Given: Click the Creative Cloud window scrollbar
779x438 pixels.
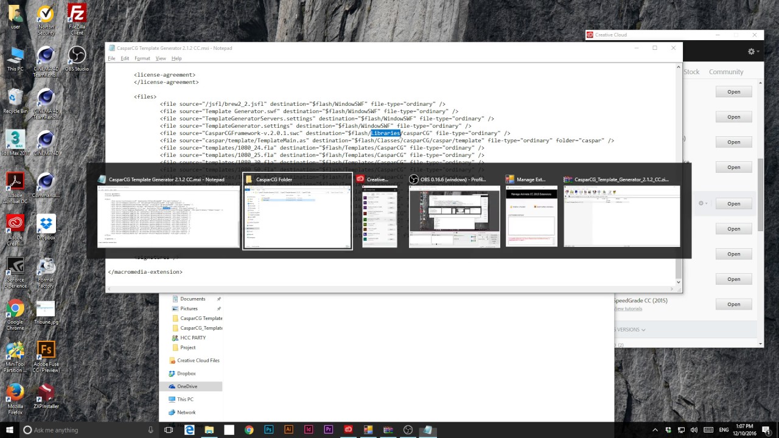Looking at the screenshot, I should click(760, 195).
